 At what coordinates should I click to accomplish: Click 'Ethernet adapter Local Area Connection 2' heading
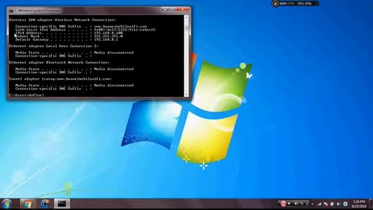[54, 46]
